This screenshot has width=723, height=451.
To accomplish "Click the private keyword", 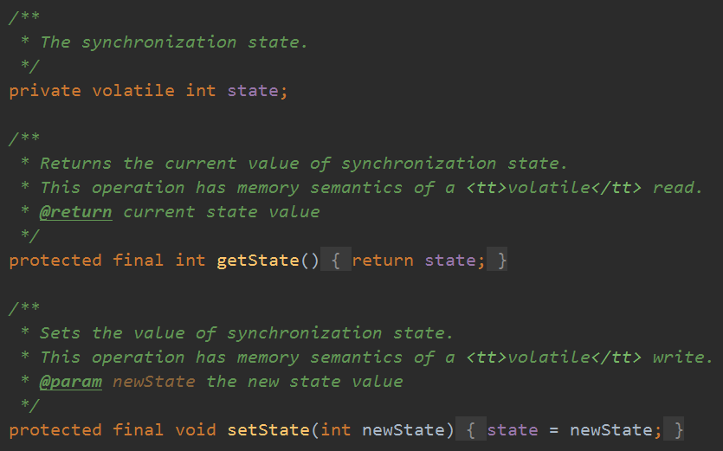I will 45,90.
